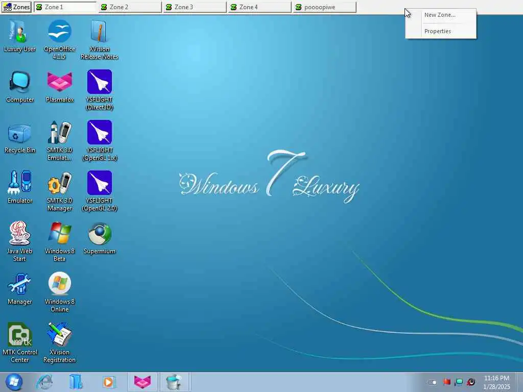
Task: Launch Plasmafox from the desktop
Action: [x=60, y=87]
